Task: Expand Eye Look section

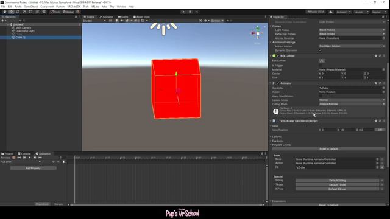Action: click(x=277, y=141)
